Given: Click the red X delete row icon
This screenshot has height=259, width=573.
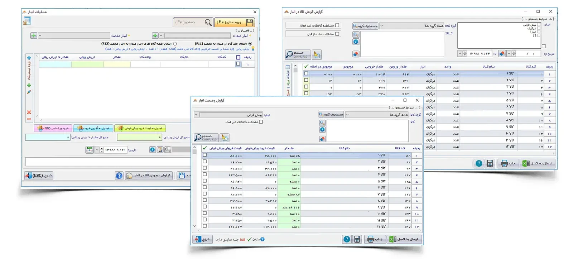Looking at the screenshot, I should coord(29,112).
